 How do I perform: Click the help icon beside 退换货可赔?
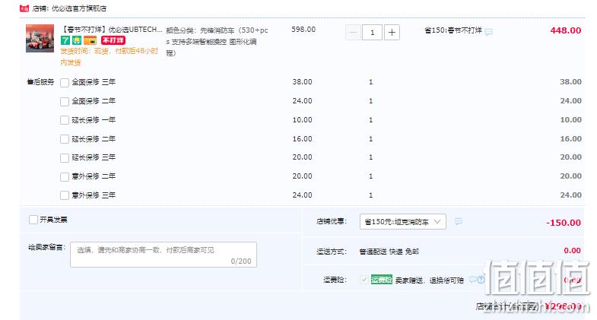coord(481,280)
